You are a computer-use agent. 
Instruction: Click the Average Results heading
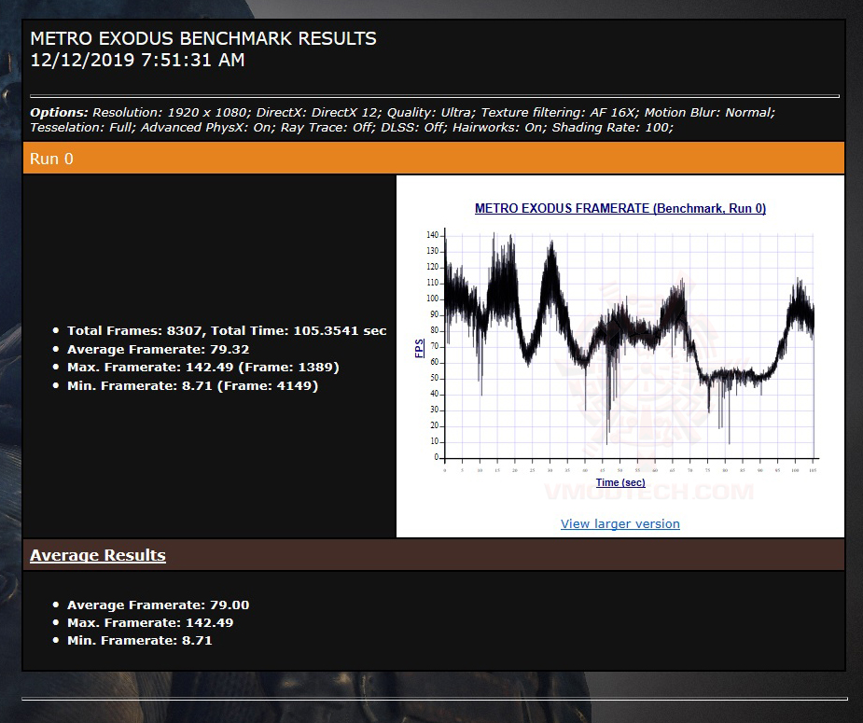pos(97,555)
